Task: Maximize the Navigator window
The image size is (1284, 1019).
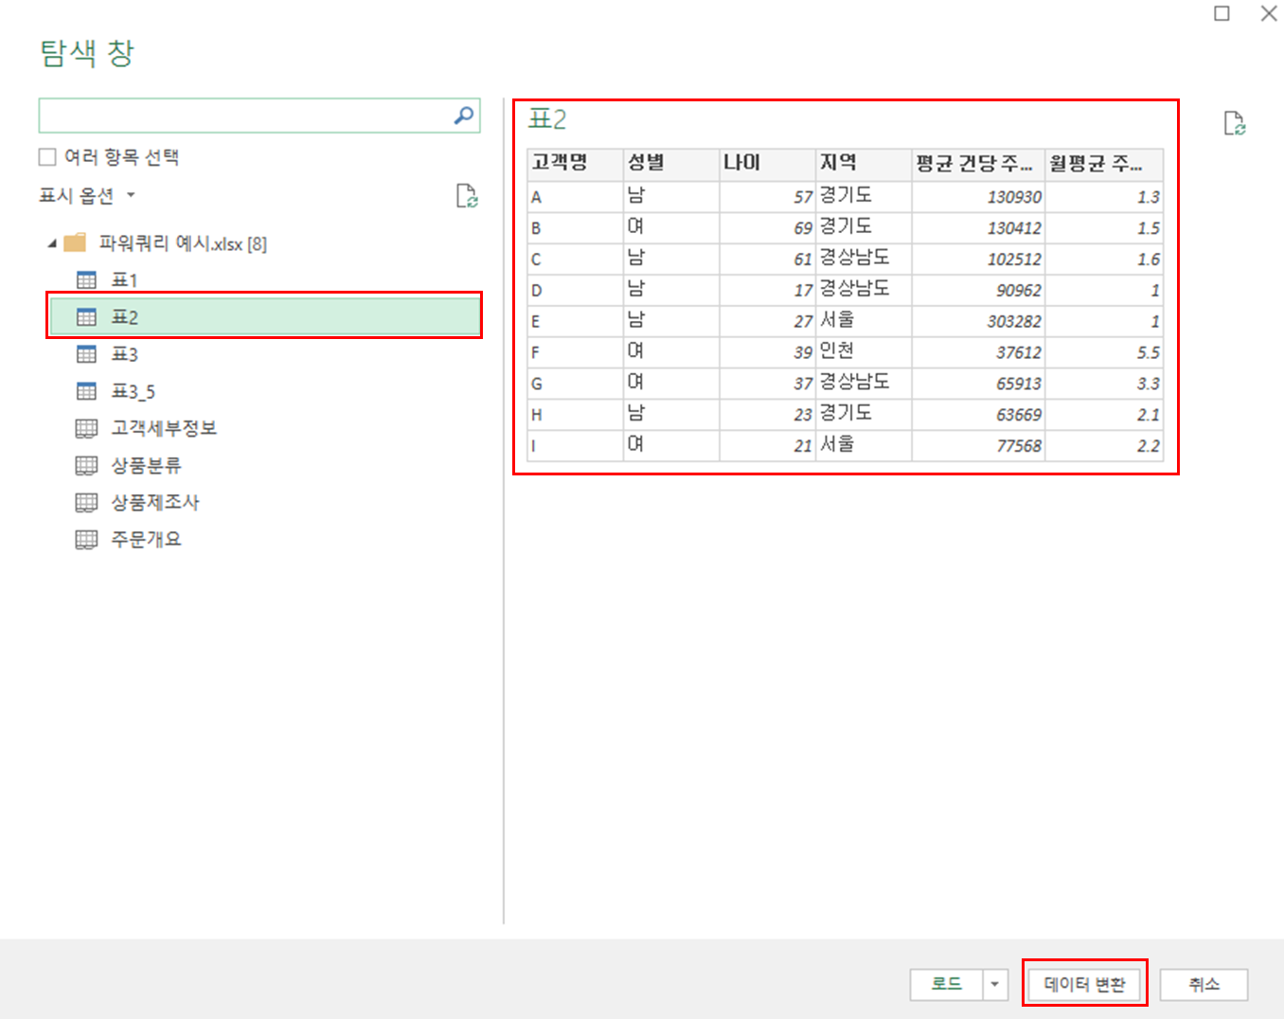Action: click(x=1222, y=13)
